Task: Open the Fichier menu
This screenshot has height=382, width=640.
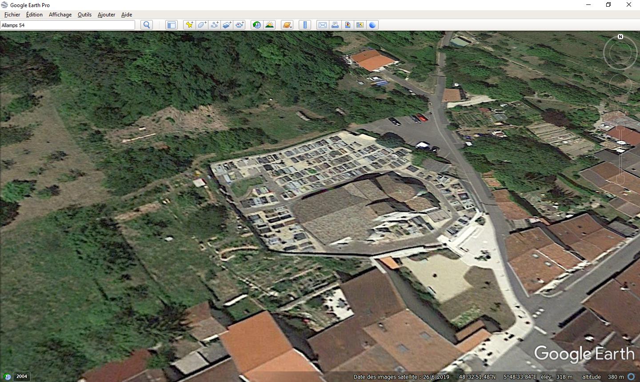Action: coord(12,15)
